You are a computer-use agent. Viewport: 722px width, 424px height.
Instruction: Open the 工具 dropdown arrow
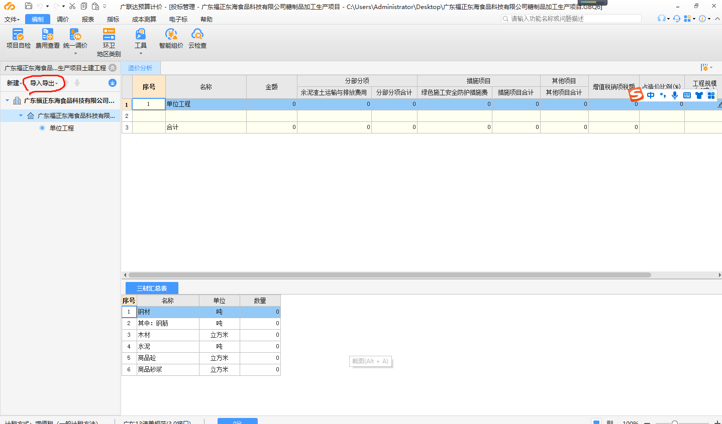pos(141,54)
